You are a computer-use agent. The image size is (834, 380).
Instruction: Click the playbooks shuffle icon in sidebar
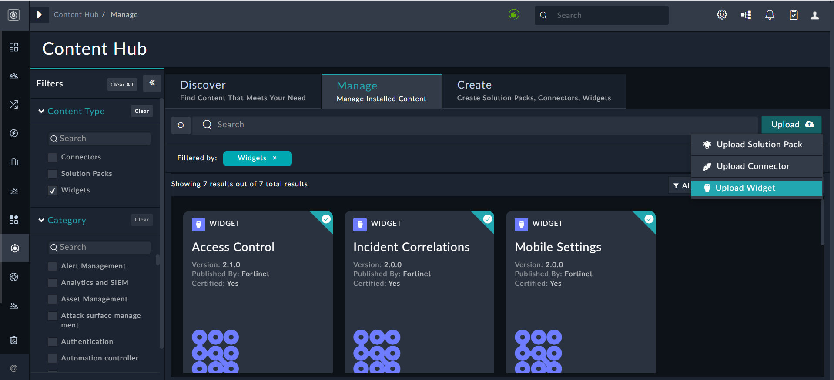(14, 105)
